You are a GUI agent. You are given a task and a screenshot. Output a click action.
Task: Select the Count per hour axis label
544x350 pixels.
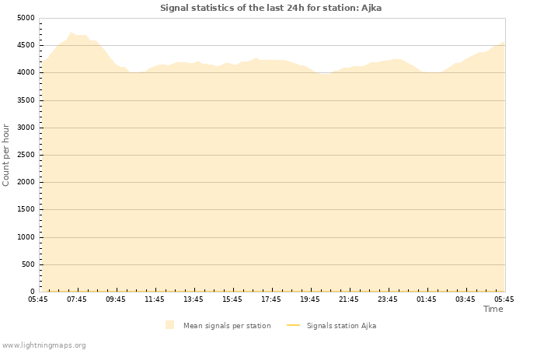(x=6, y=155)
